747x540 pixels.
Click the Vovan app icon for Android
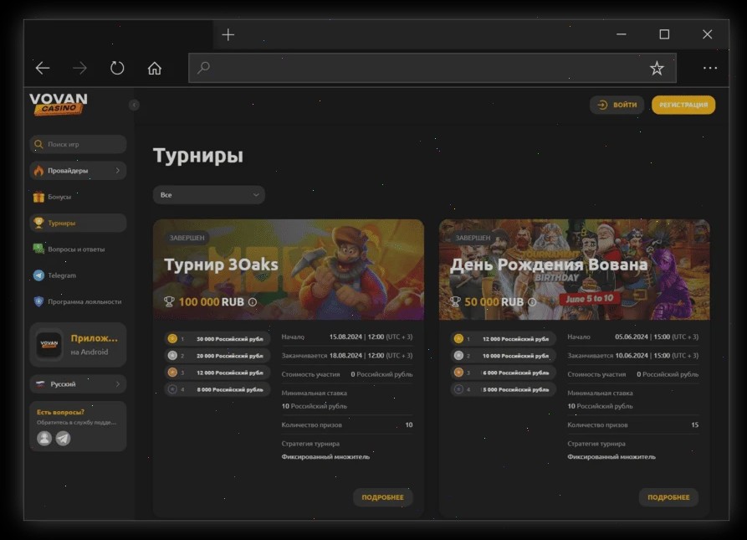[49, 345]
